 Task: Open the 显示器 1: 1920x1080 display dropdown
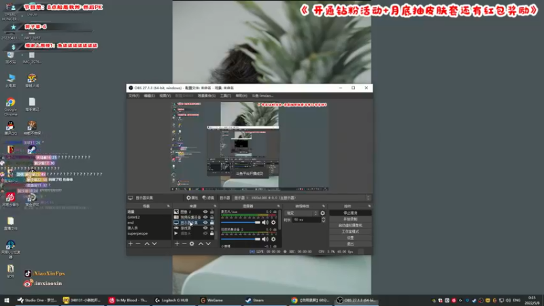[x=301, y=198]
